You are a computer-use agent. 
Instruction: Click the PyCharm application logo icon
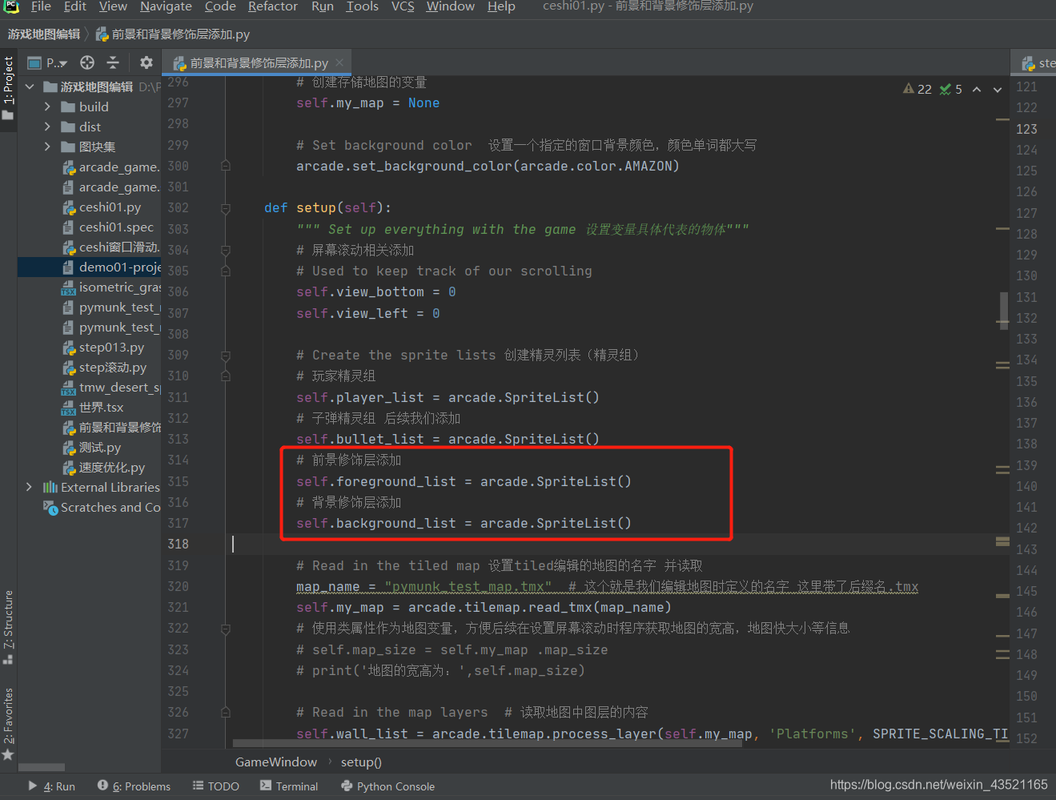(x=11, y=6)
